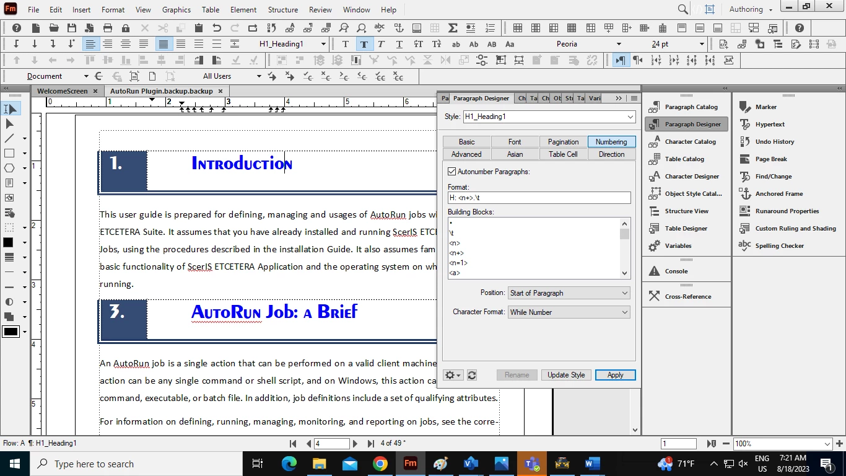Switch to the WelcomeScreen document tab
846x476 pixels.
[x=63, y=91]
